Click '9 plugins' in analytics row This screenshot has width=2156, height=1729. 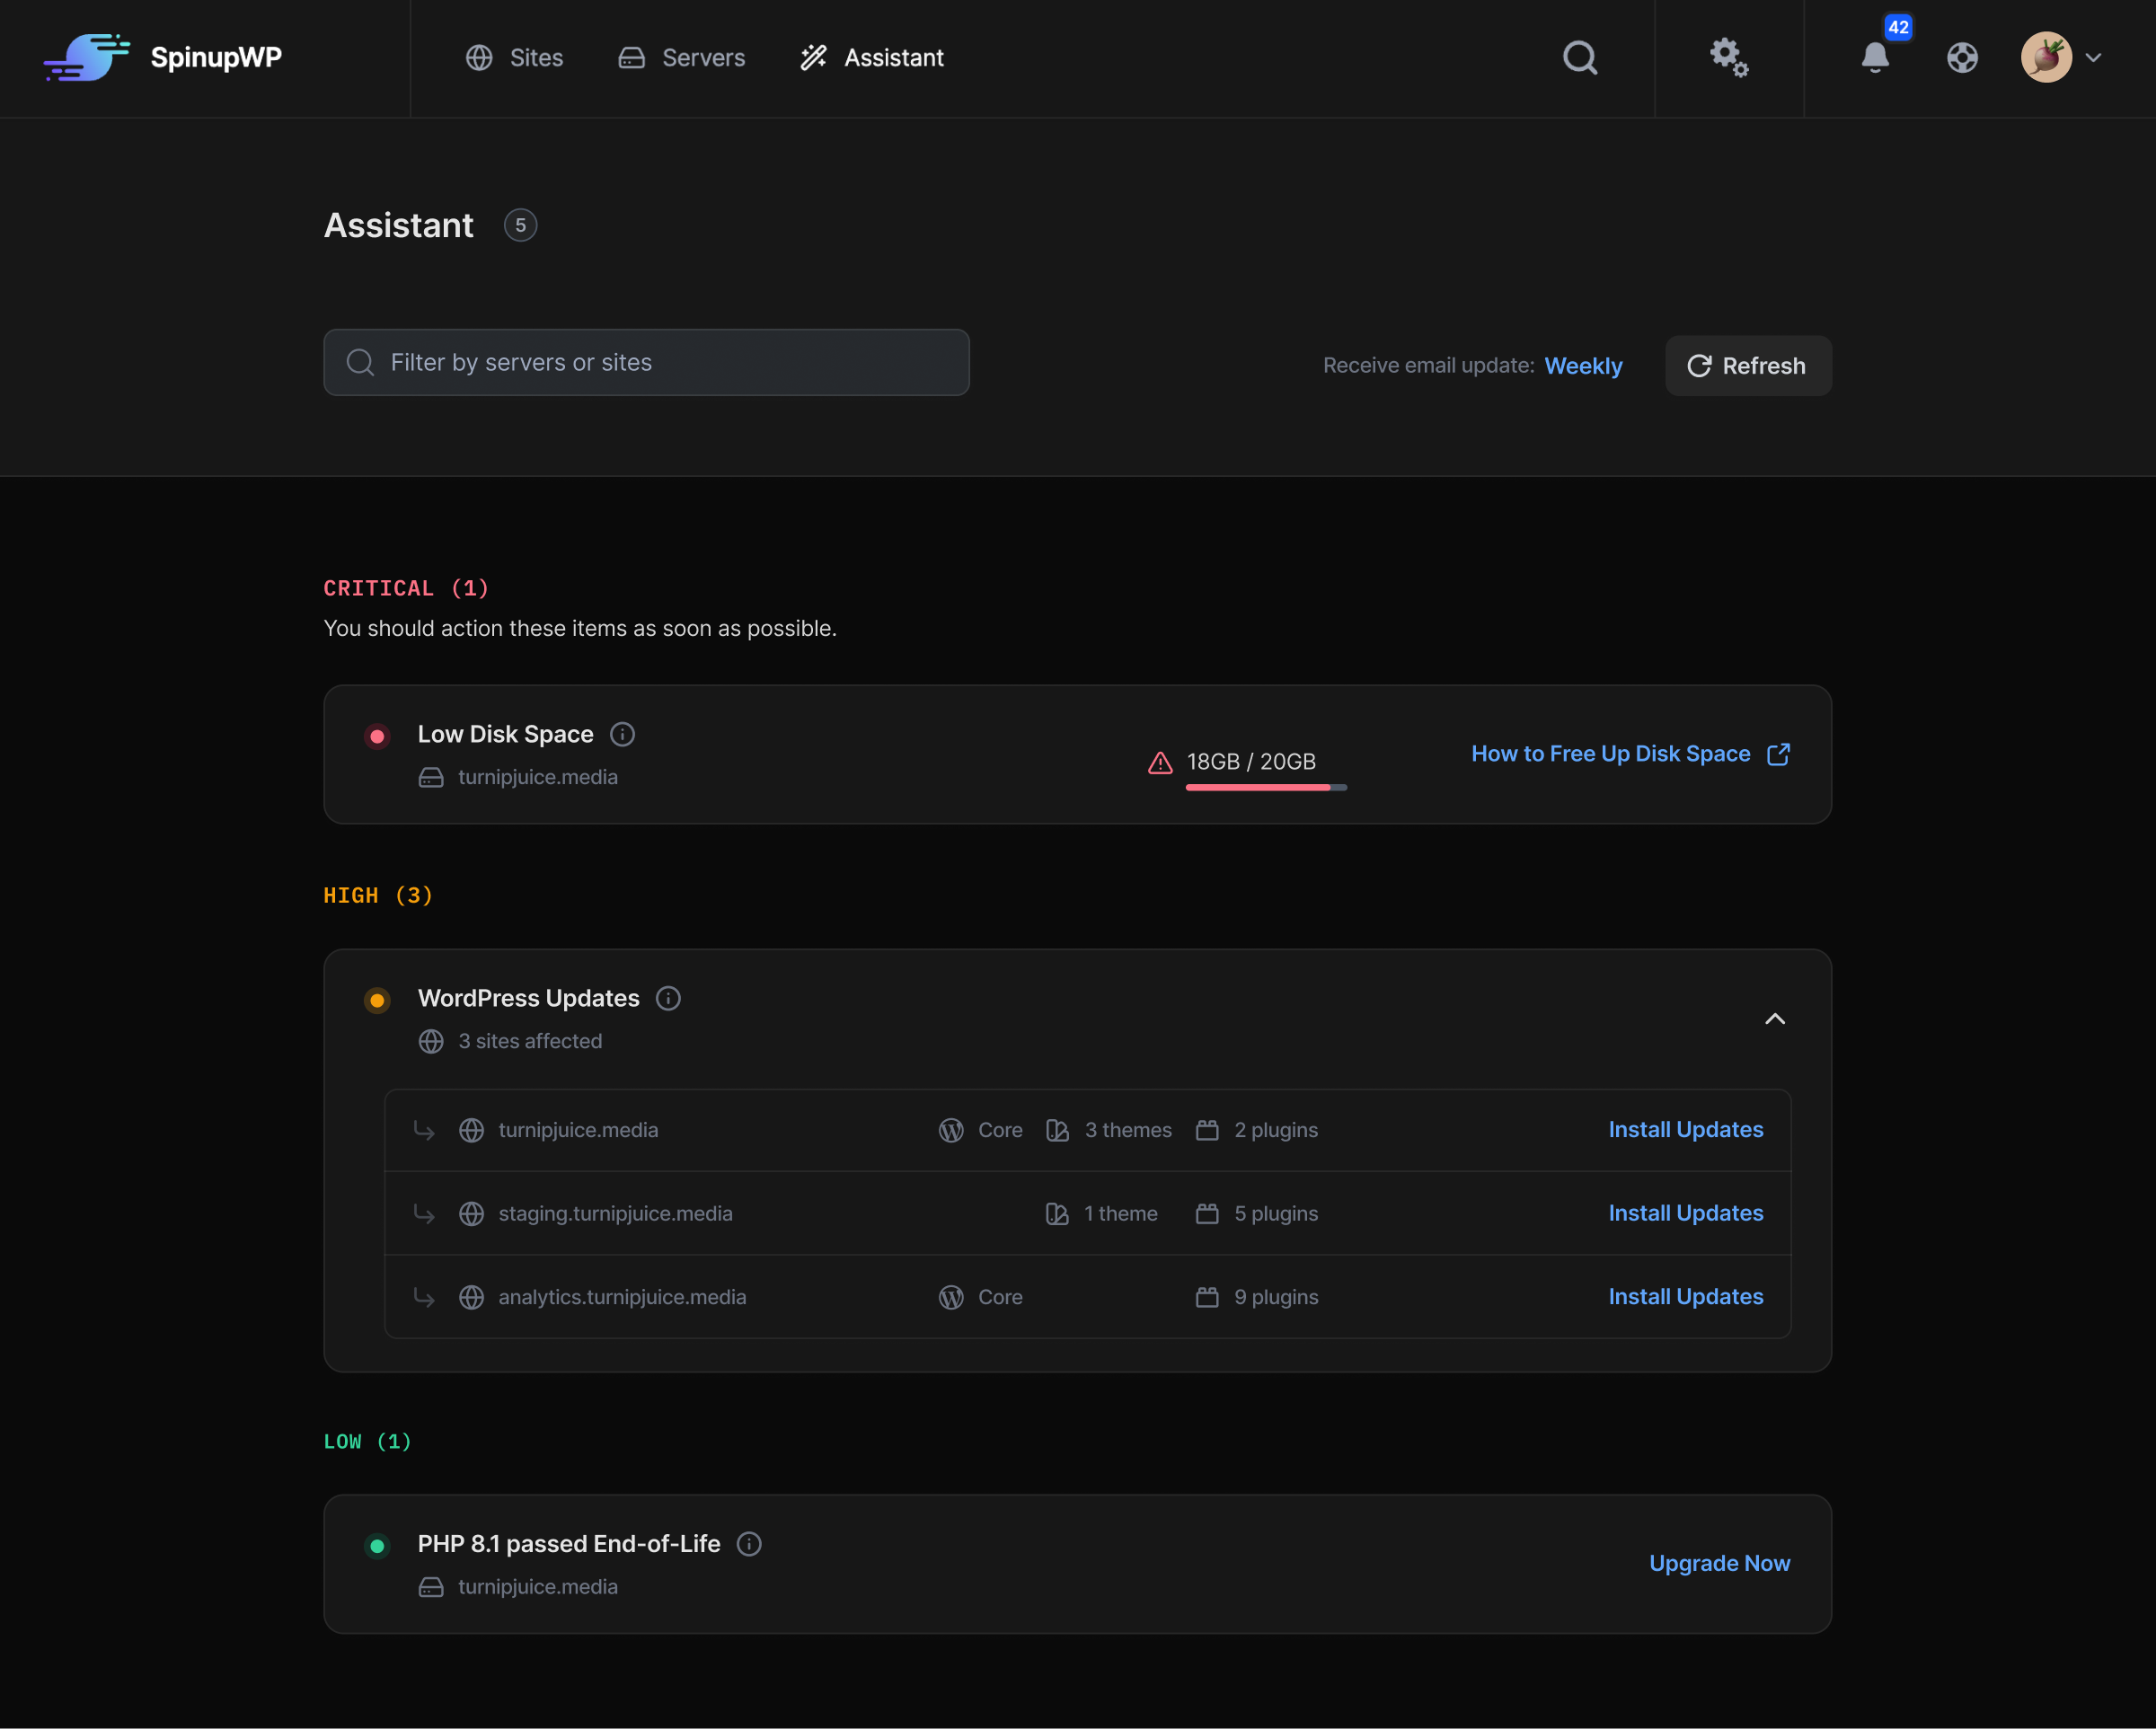pos(1276,1297)
